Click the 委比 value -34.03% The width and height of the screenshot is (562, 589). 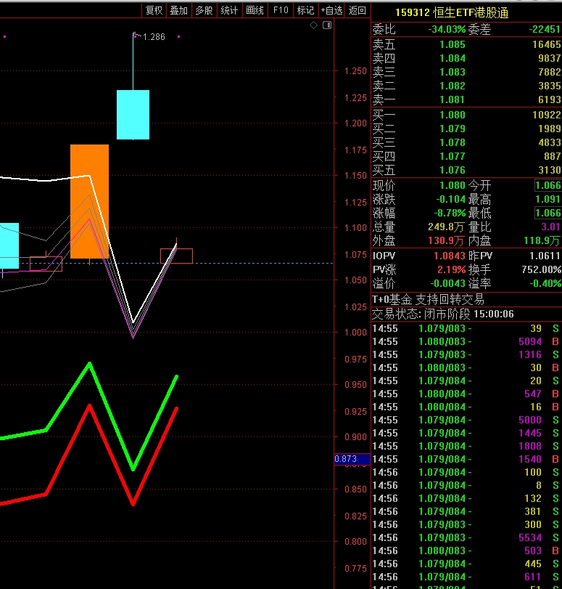coord(447,29)
